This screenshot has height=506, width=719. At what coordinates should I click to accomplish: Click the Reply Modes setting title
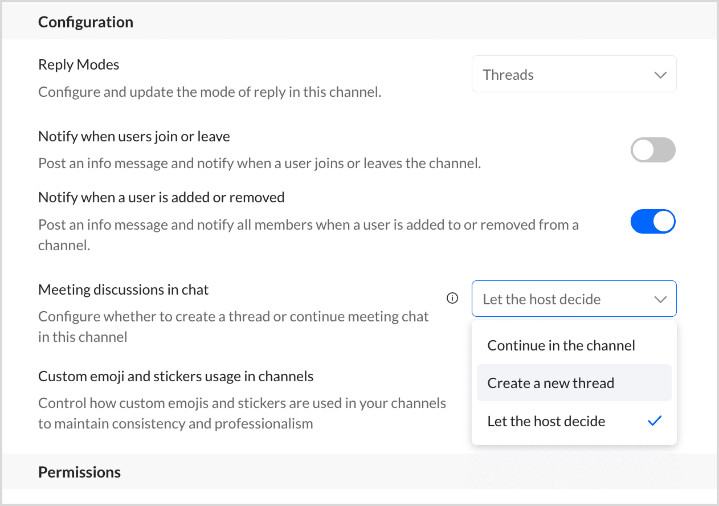pyautogui.click(x=79, y=64)
